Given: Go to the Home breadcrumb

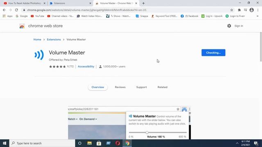Looking at the screenshot, I should [x=37, y=40].
